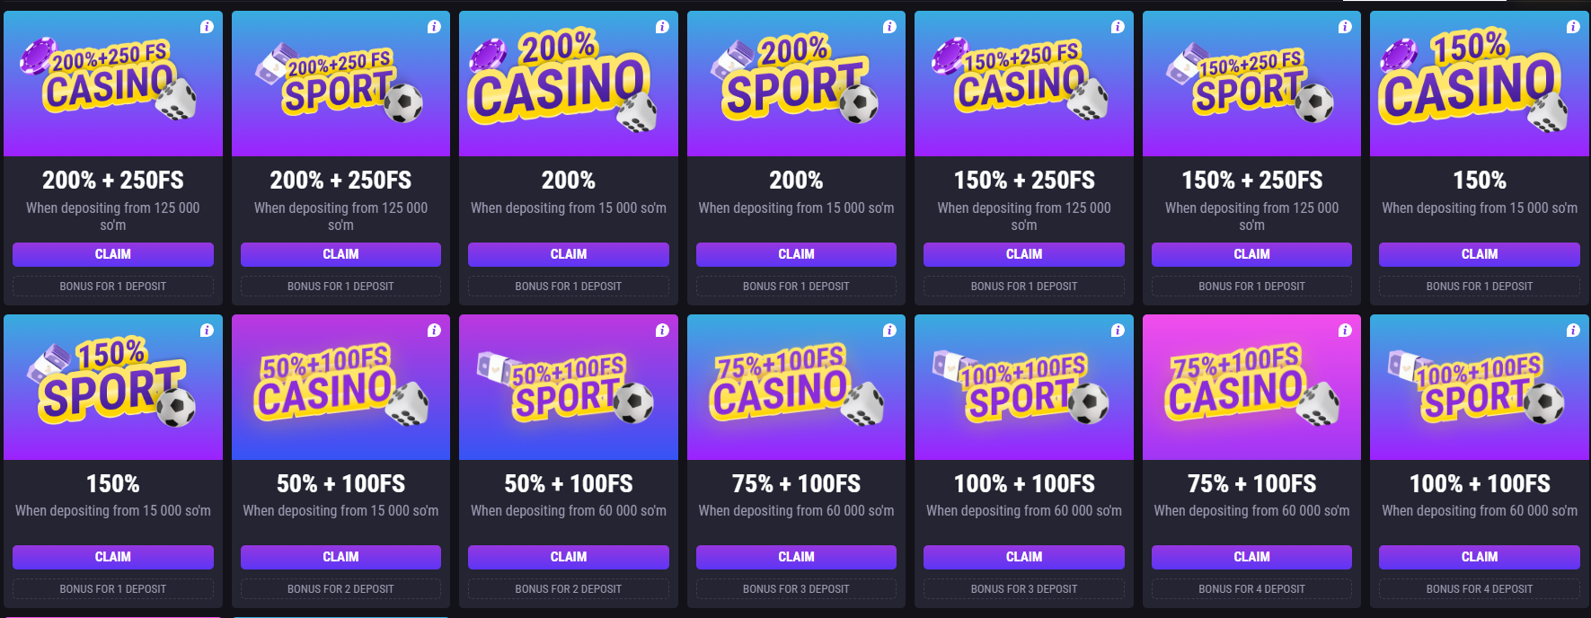1591x618 pixels.
Task: Claim the 150% + 250FS SPORT bonus
Action: [1251, 254]
